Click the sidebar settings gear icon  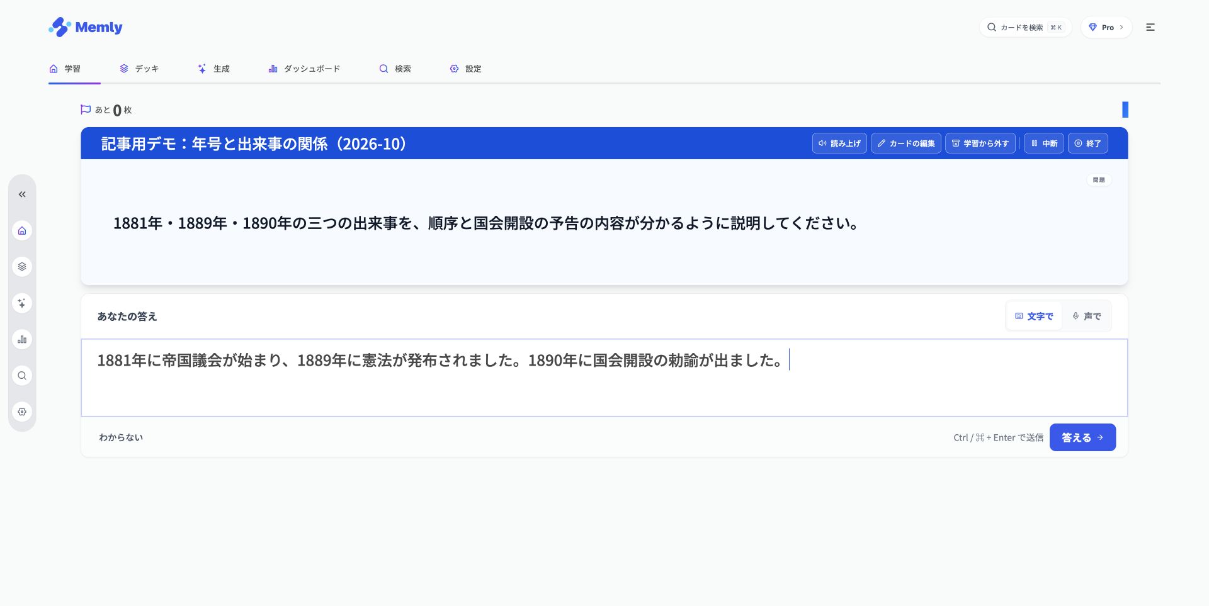(22, 412)
